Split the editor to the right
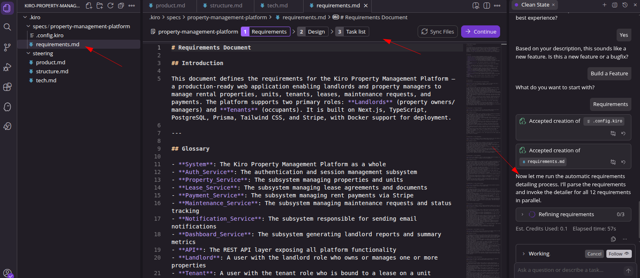The width and height of the screenshot is (640, 278). pos(487,5)
